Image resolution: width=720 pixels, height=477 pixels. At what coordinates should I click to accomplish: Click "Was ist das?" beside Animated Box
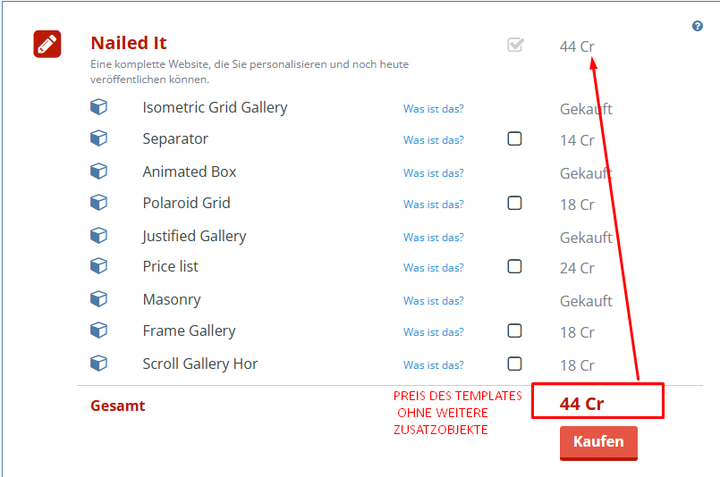(x=434, y=173)
